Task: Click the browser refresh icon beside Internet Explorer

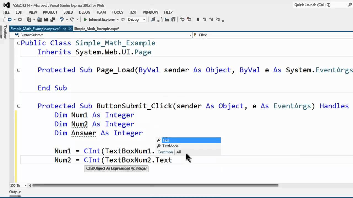Action: click(123, 20)
